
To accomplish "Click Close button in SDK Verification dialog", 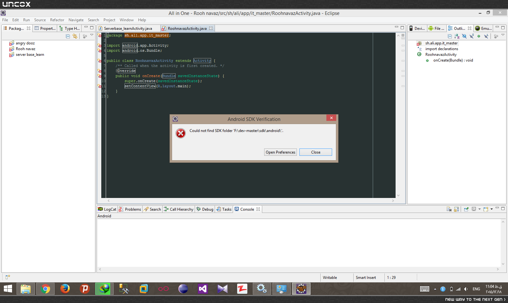I will click(316, 152).
